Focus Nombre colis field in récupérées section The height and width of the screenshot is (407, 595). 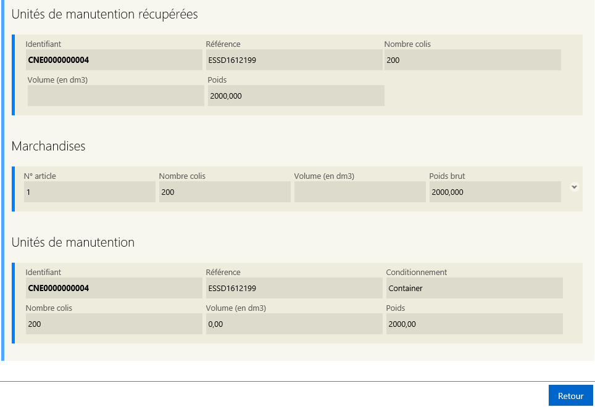pos(472,60)
